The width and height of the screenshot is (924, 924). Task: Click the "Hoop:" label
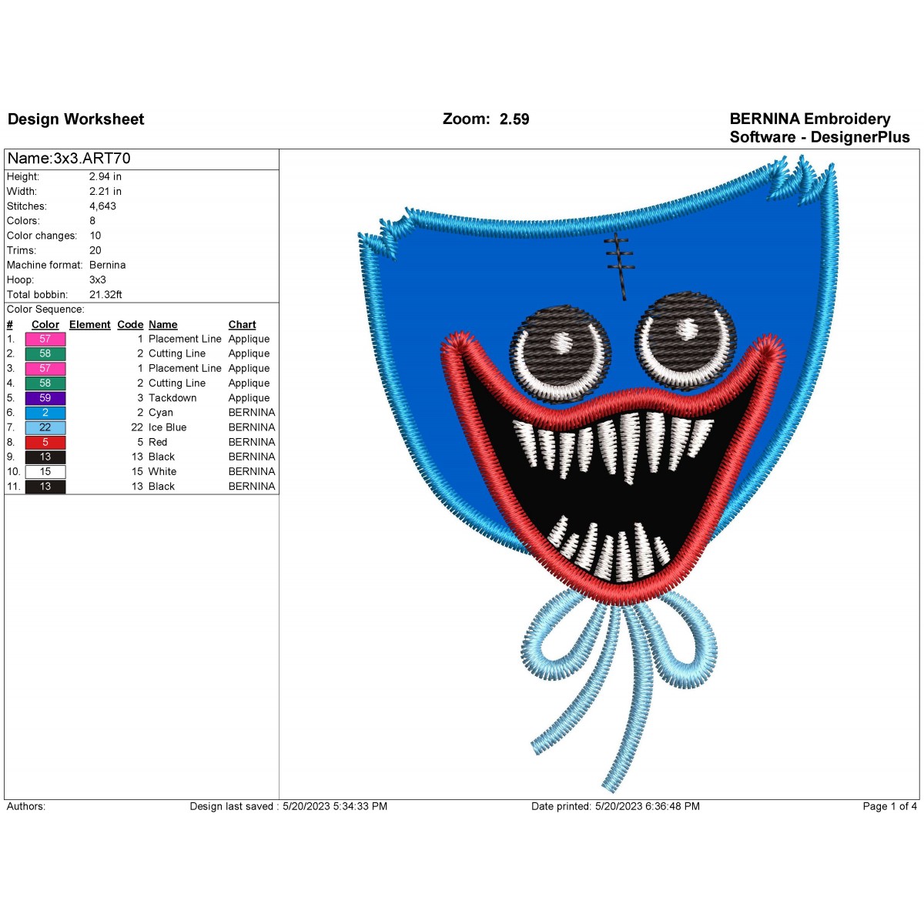tap(22, 280)
